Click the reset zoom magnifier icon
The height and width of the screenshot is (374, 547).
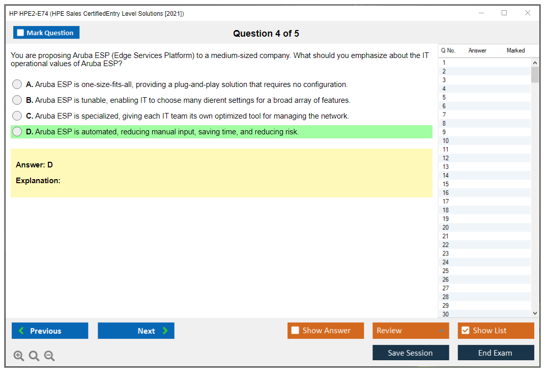[x=34, y=356]
